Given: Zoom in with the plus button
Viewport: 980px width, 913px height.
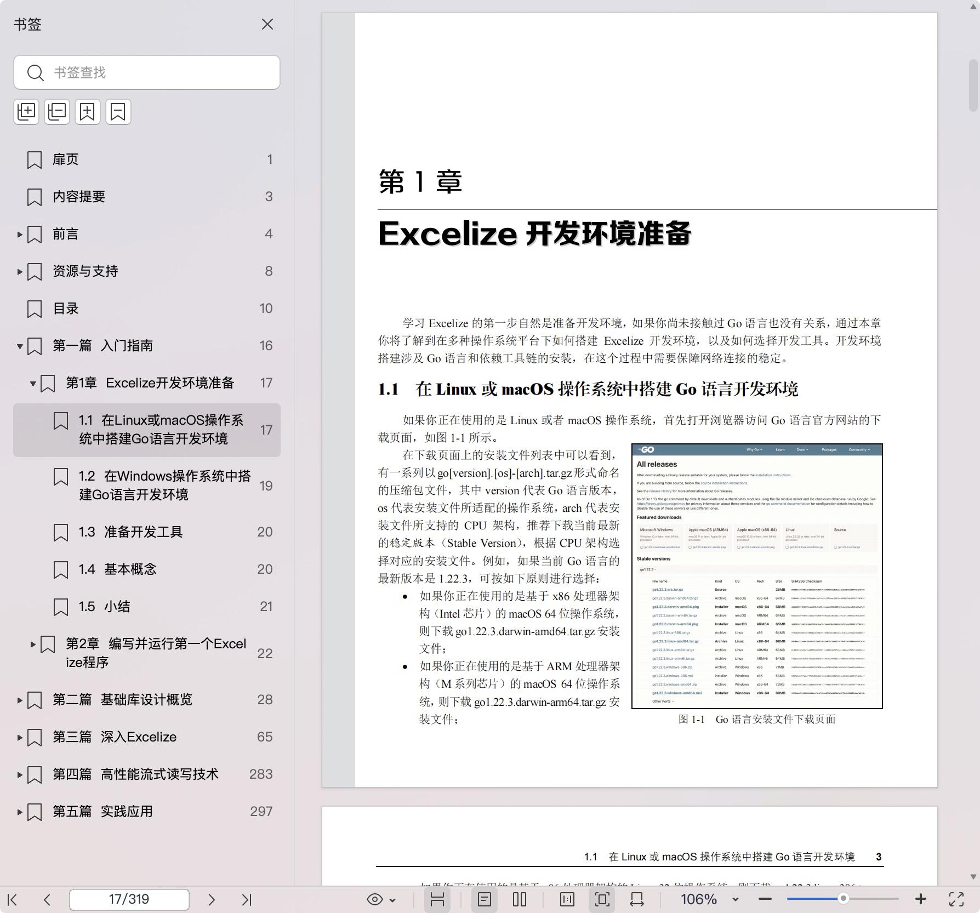Looking at the screenshot, I should pos(921,899).
